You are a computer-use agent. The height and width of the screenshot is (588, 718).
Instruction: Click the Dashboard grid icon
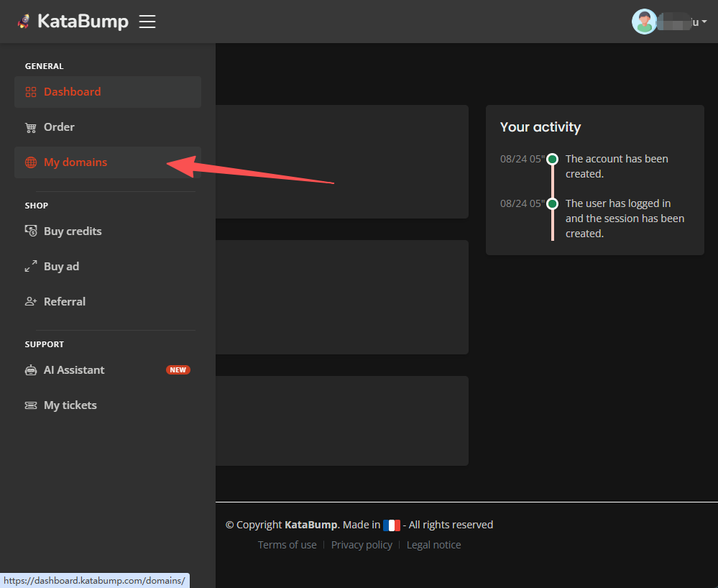(31, 92)
